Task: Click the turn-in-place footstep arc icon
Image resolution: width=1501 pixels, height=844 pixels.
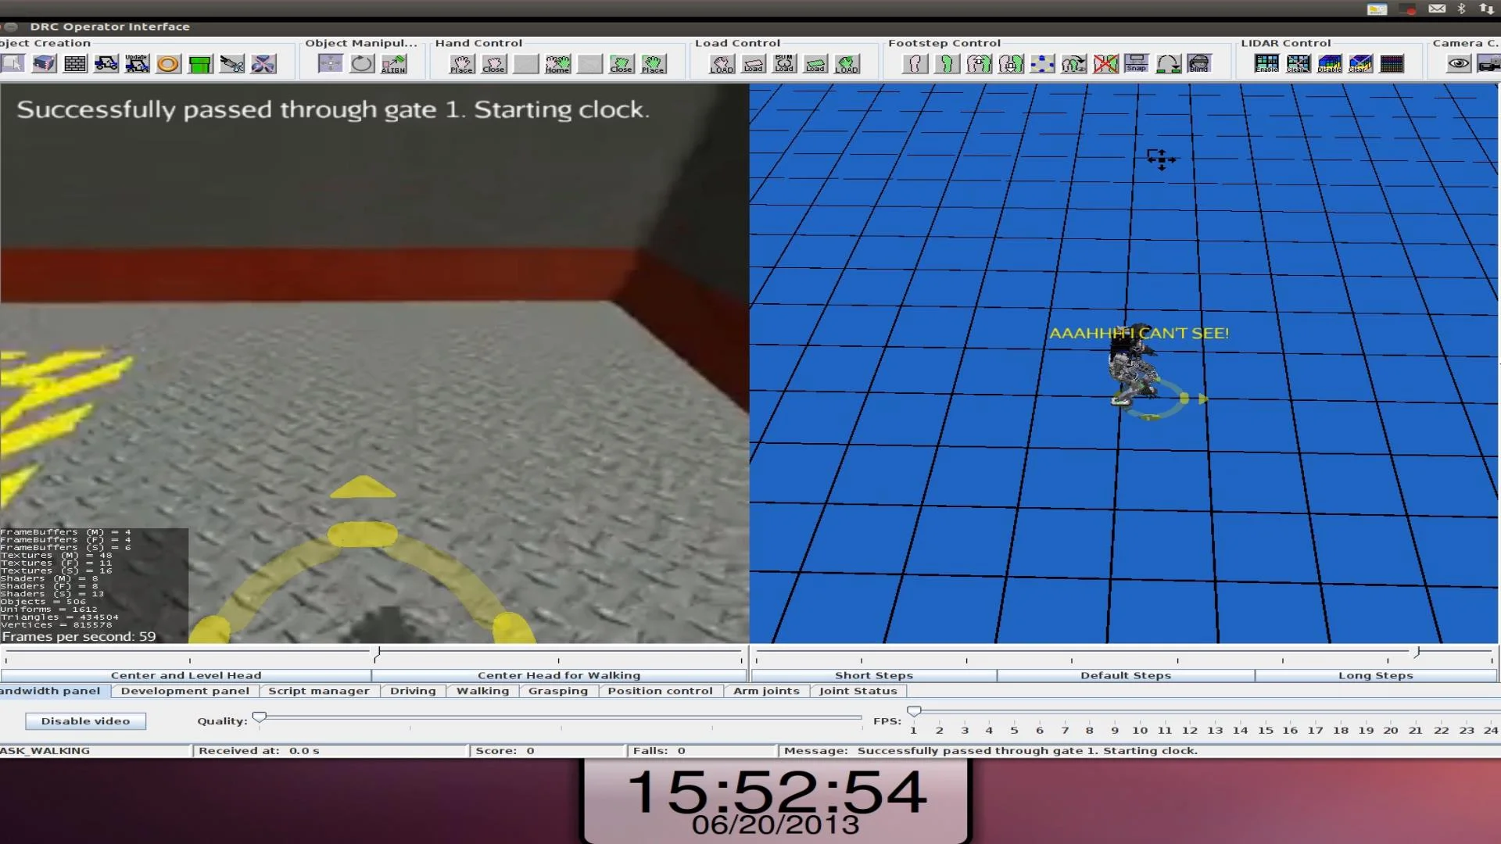Action: pos(1169,64)
